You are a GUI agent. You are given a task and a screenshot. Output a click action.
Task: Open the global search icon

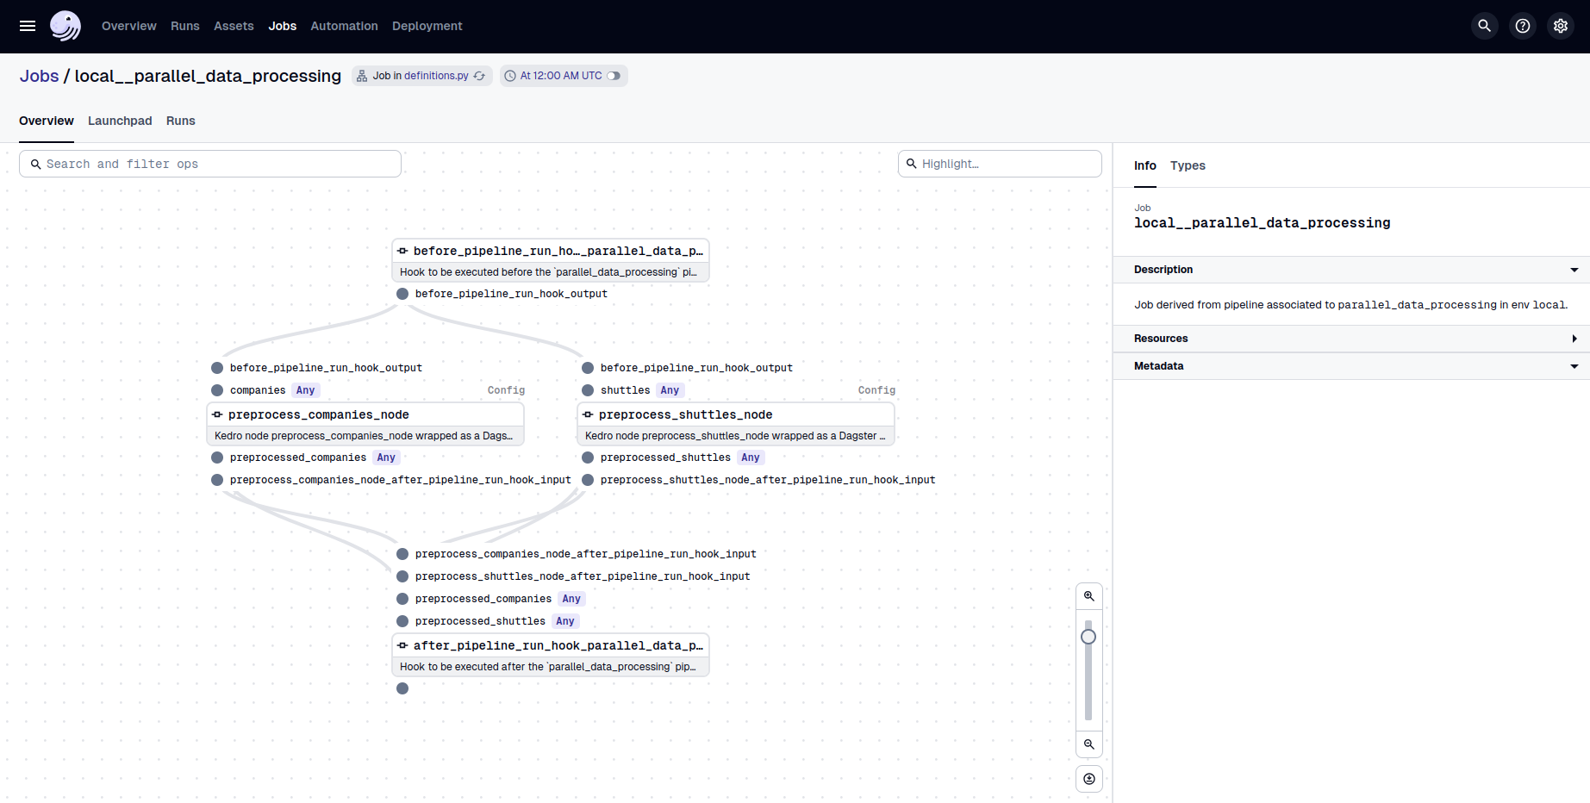(x=1485, y=26)
